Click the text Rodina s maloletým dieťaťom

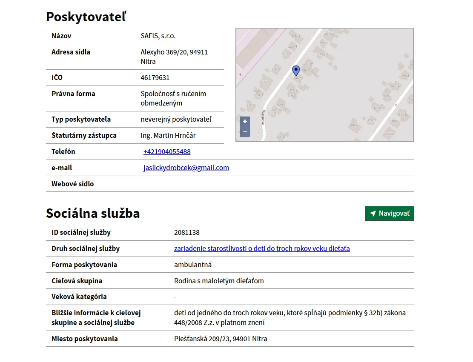click(x=219, y=281)
